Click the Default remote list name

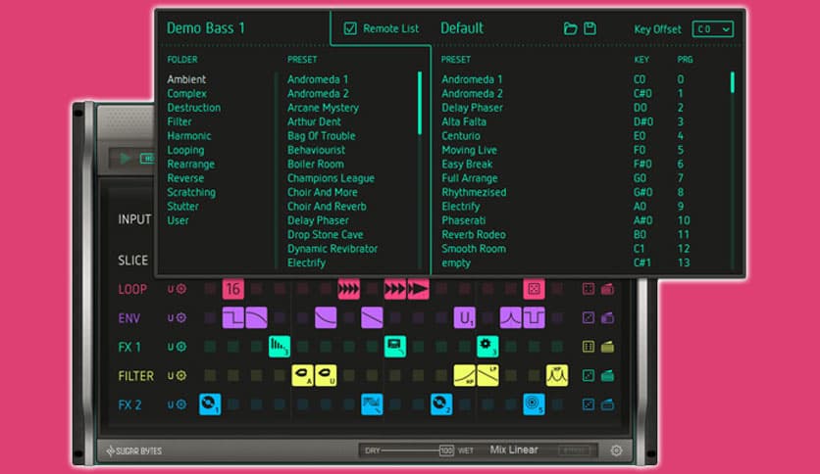pos(462,28)
